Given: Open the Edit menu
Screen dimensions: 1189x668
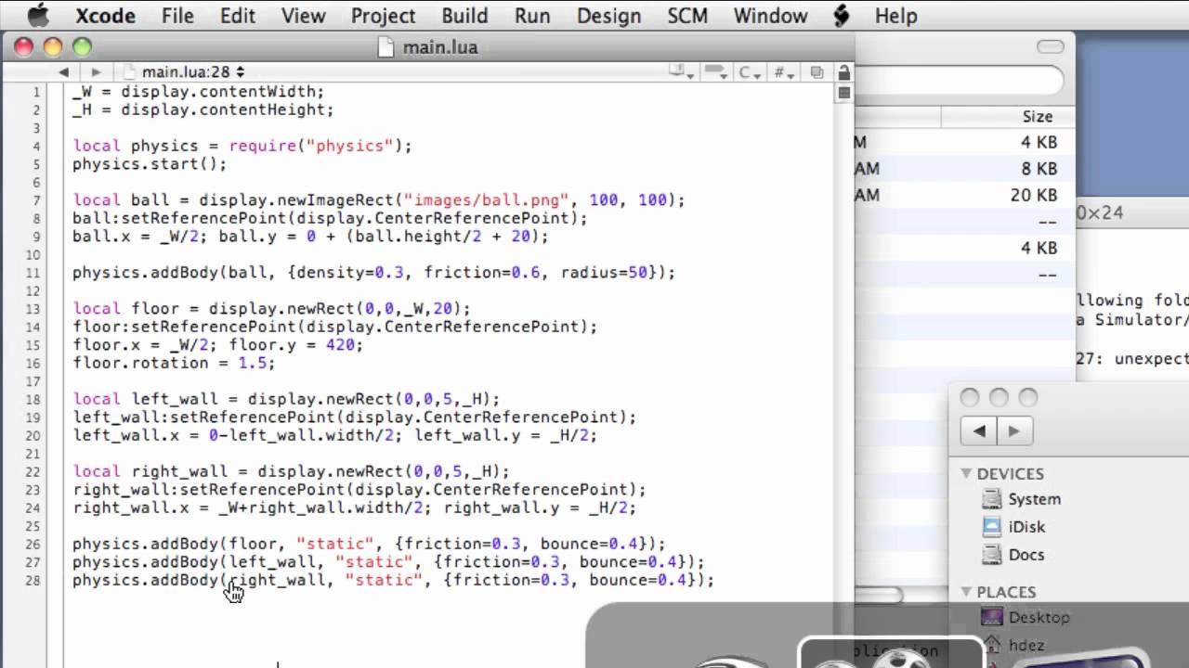Looking at the screenshot, I should (238, 16).
